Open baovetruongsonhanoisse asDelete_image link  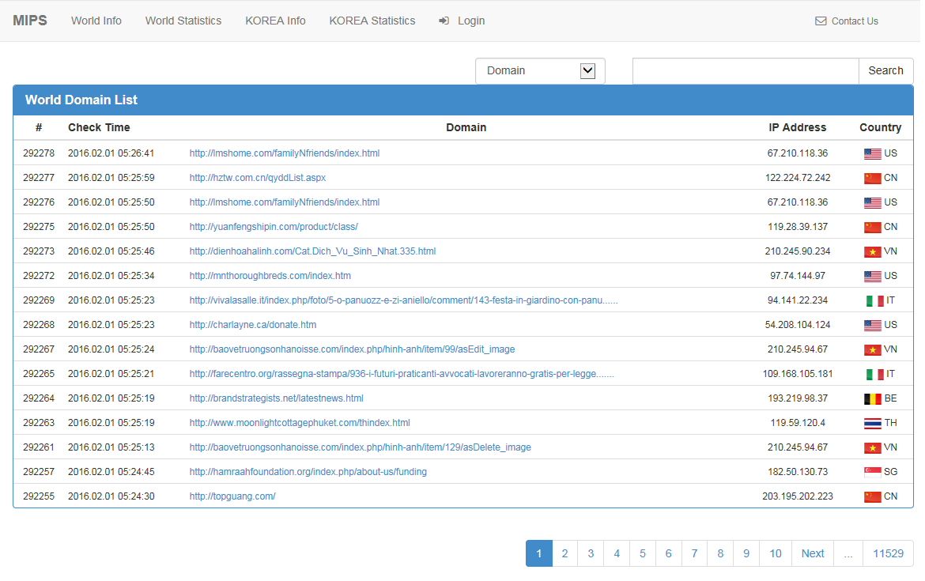point(360,447)
